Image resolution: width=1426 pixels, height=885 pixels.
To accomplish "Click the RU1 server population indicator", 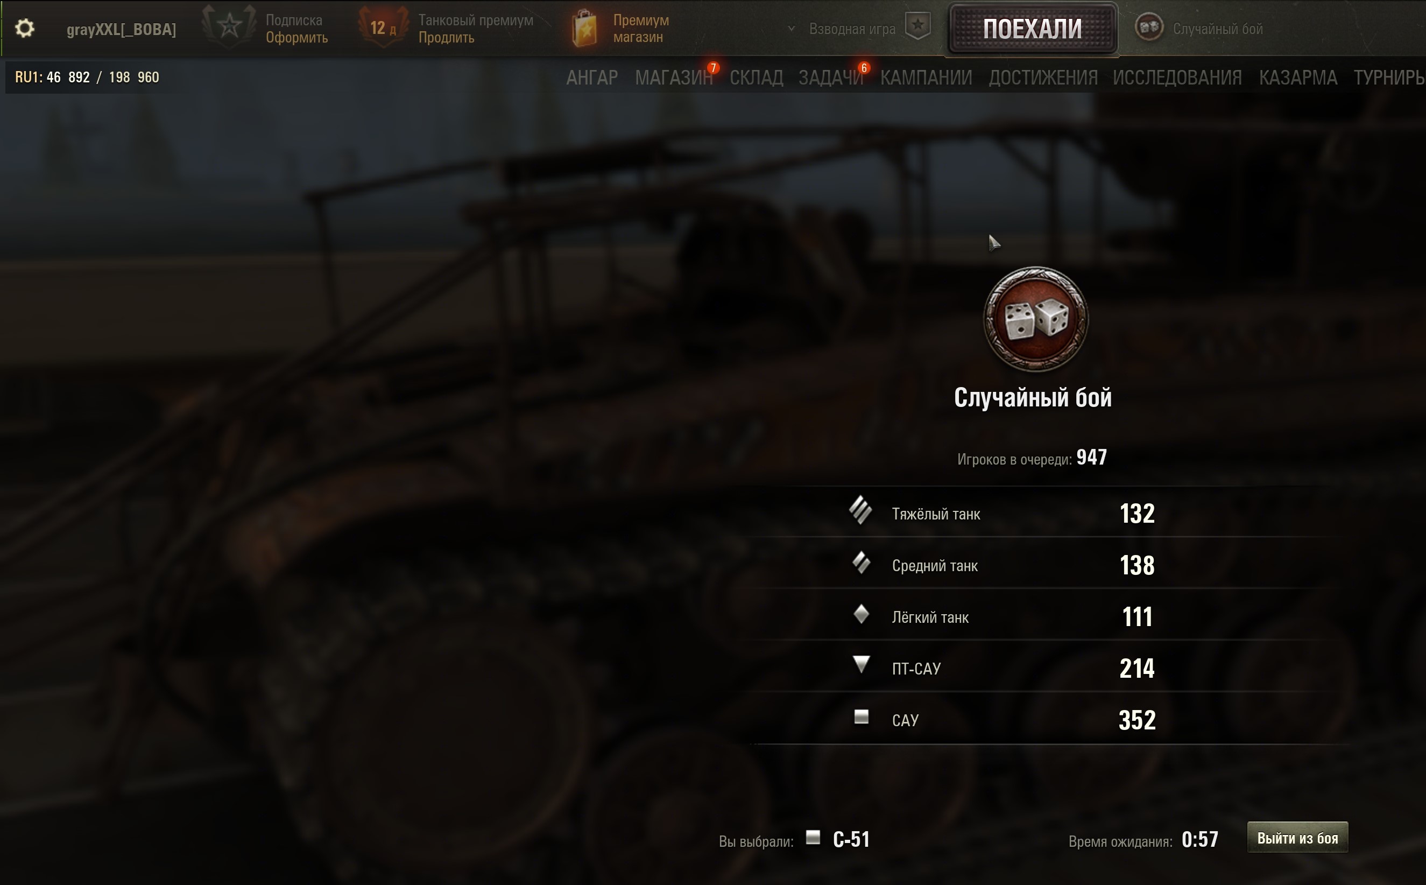I will coord(87,78).
